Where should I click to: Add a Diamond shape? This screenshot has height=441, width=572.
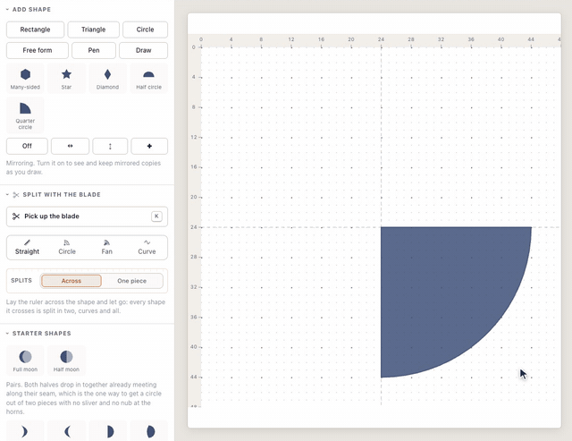tap(107, 78)
